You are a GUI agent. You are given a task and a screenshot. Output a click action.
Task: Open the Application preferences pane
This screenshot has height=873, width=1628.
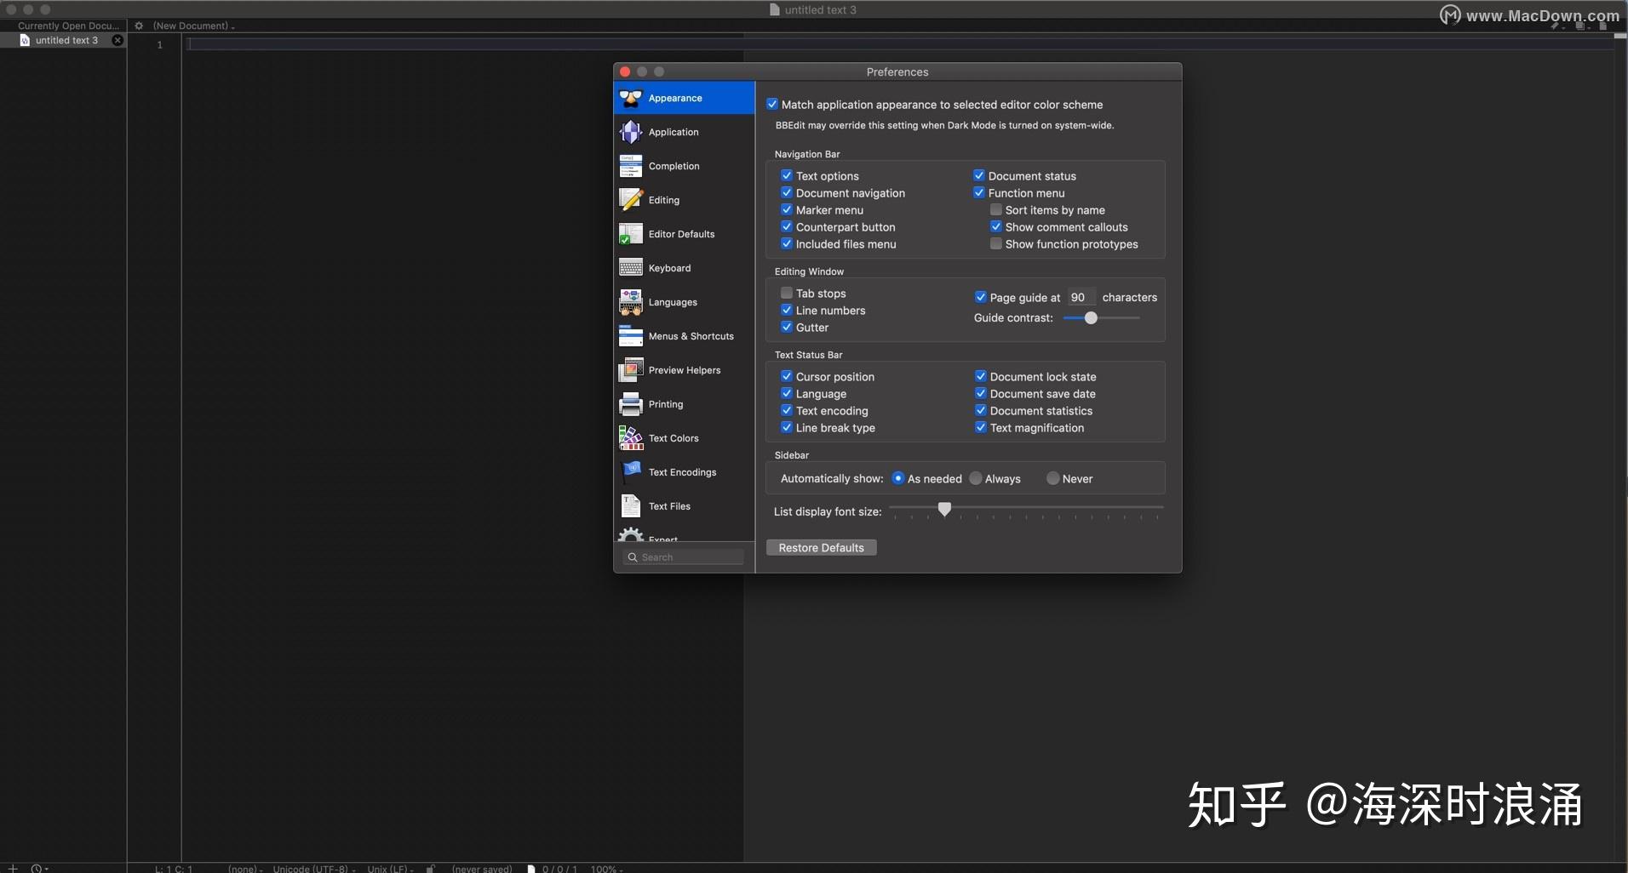673,132
